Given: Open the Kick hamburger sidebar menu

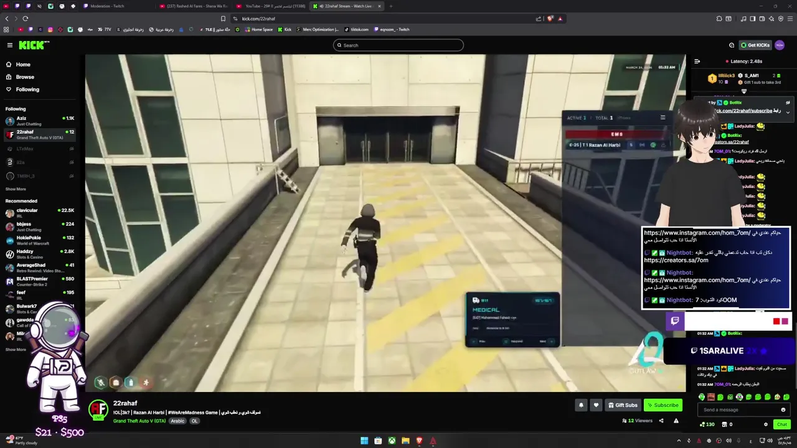Looking at the screenshot, I should pos(9,45).
